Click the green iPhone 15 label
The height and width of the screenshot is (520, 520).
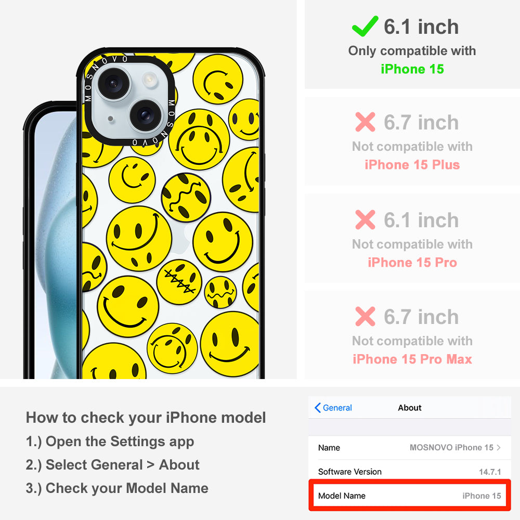[x=412, y=69]
